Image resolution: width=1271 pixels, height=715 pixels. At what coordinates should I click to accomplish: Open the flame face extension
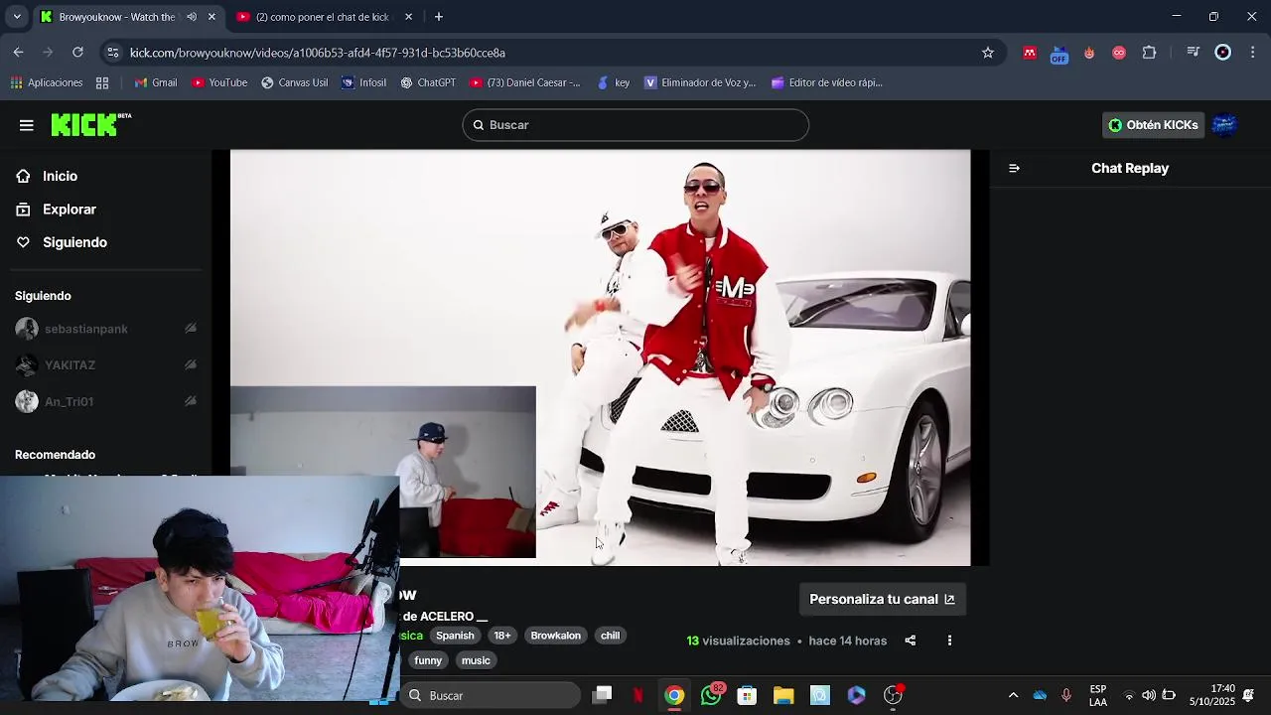click(x=1089, y=53)
